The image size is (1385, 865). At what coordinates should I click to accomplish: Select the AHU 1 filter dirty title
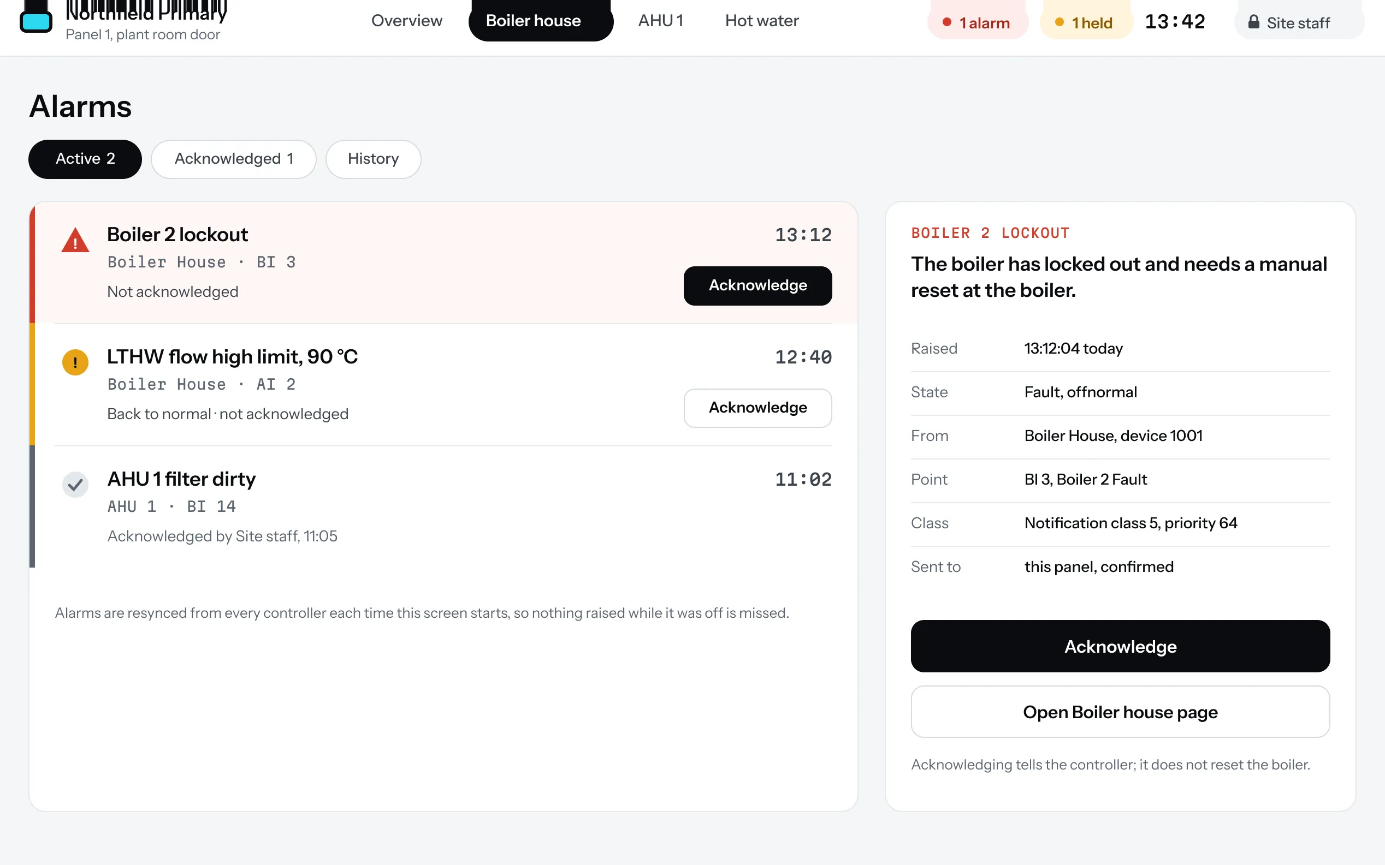coord(181,479)
